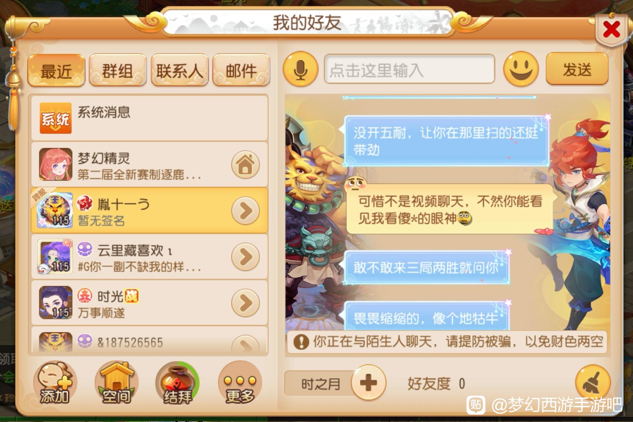Click the 发送 send button
Image resolution: width=633 pixels, height=422 pixels.
[x=577, y=69]
